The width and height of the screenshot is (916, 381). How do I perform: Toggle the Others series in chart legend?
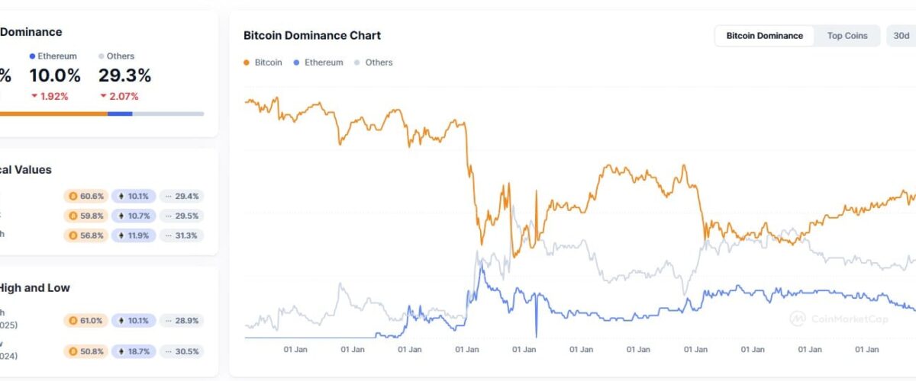[373, 62]
